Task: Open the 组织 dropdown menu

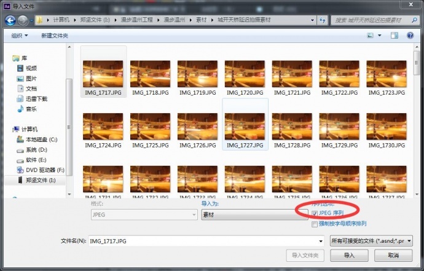Action: 21,36
